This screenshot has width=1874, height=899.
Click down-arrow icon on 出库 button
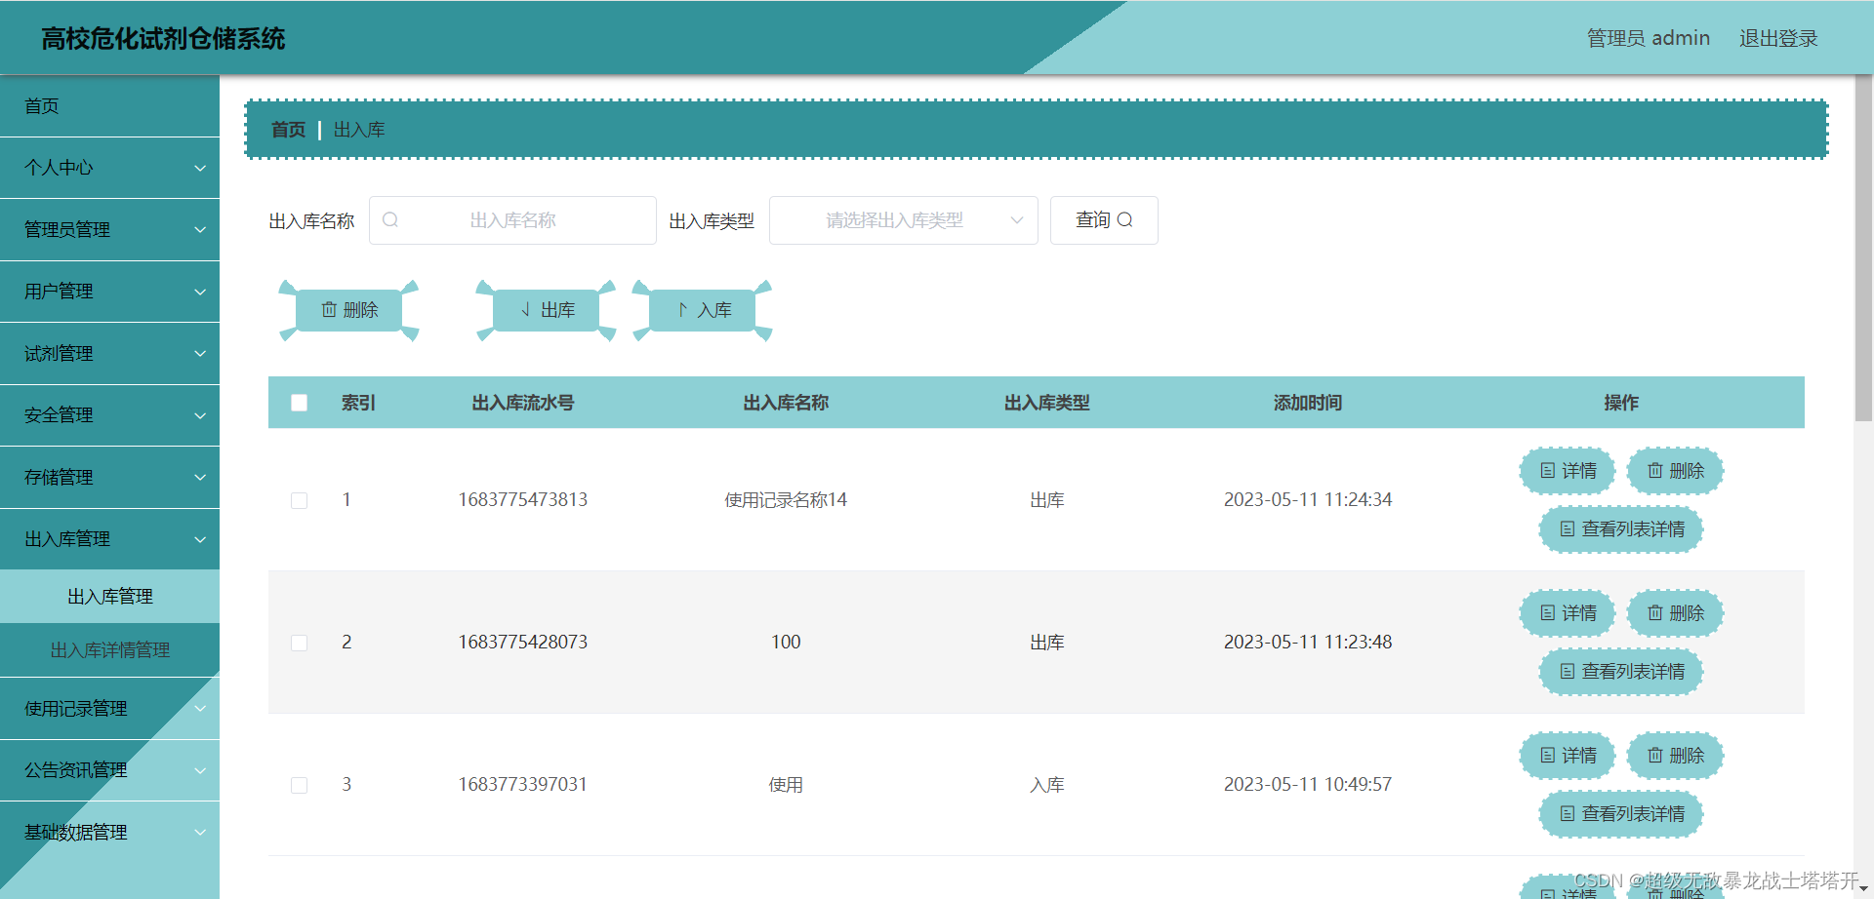[525, 310]
